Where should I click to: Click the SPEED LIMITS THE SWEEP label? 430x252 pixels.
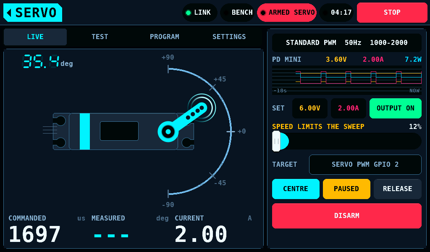coord(318,127)
